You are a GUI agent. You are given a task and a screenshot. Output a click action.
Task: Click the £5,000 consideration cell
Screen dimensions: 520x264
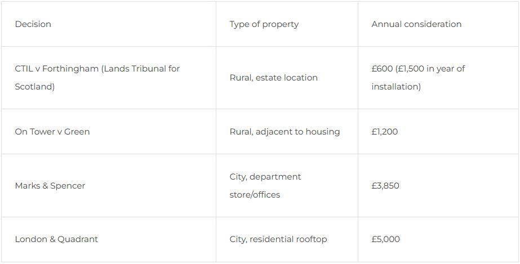(385, 239)
